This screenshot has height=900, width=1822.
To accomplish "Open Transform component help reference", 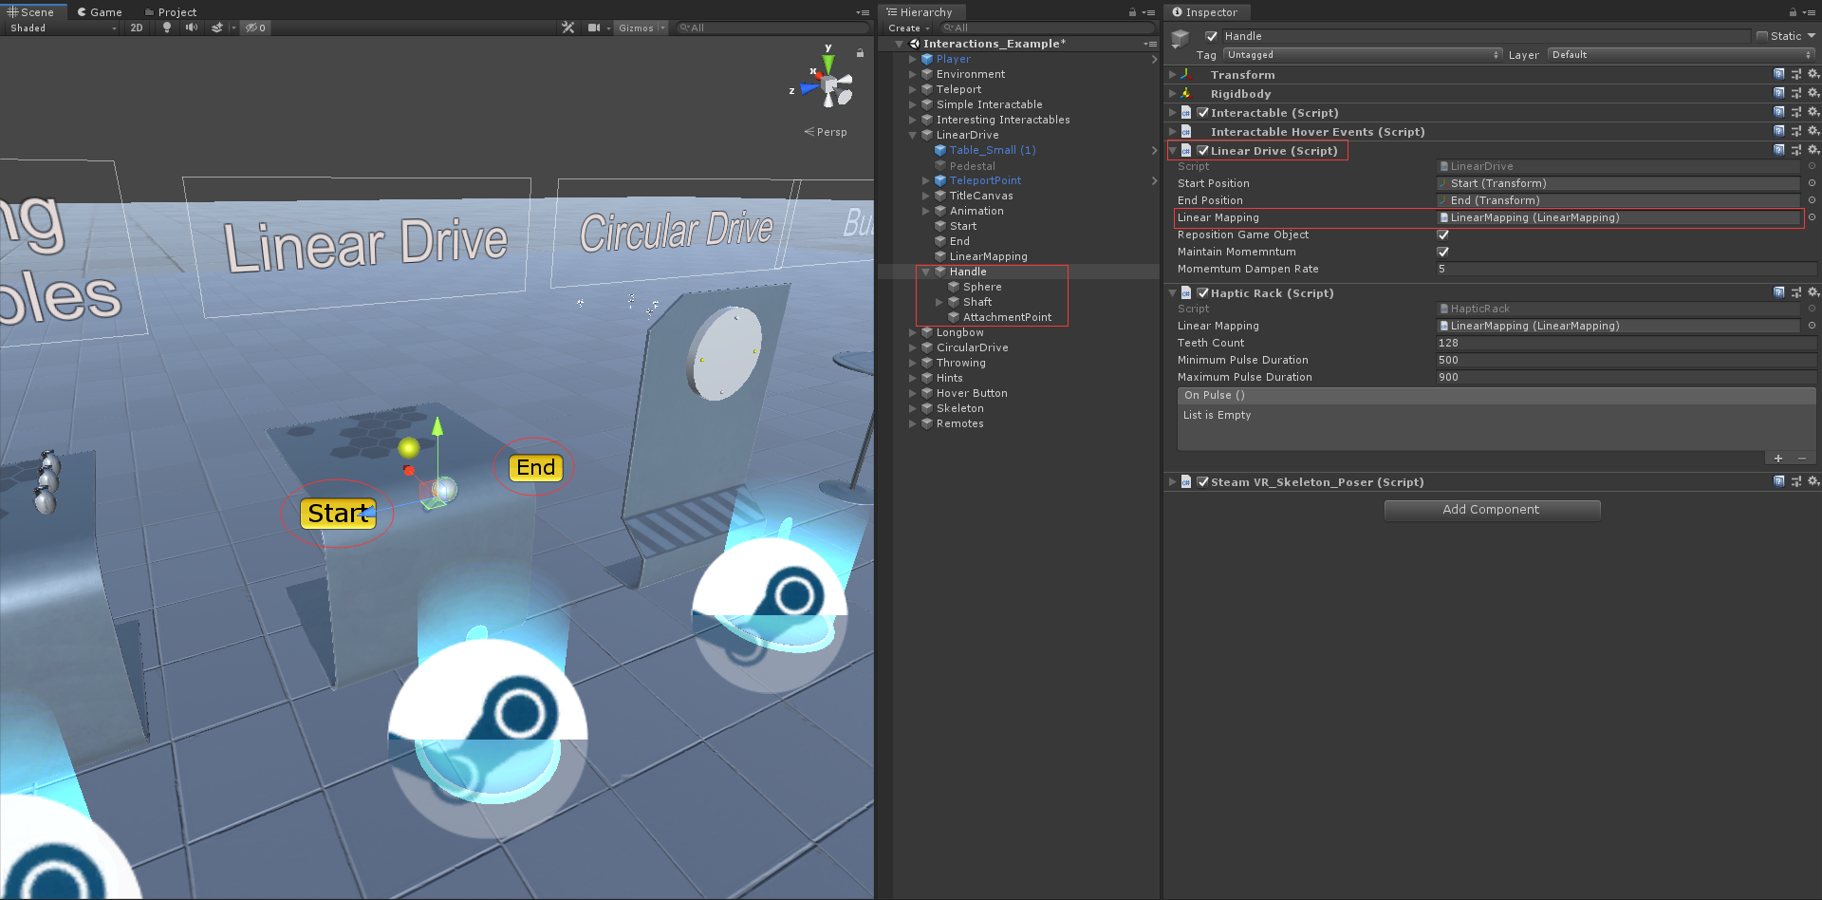I will click(1779, 74).
